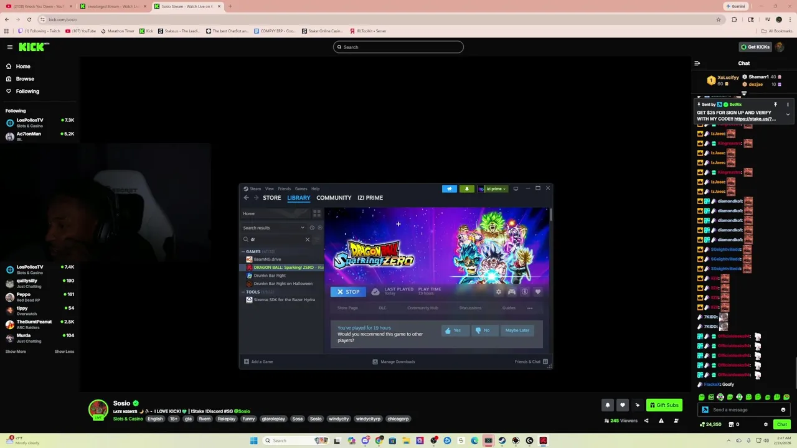Open Steam library recent clock filter

312,228
